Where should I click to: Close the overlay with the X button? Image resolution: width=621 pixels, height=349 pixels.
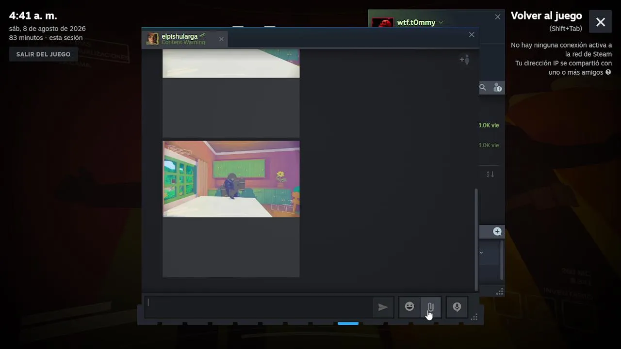tap(601, 22)
